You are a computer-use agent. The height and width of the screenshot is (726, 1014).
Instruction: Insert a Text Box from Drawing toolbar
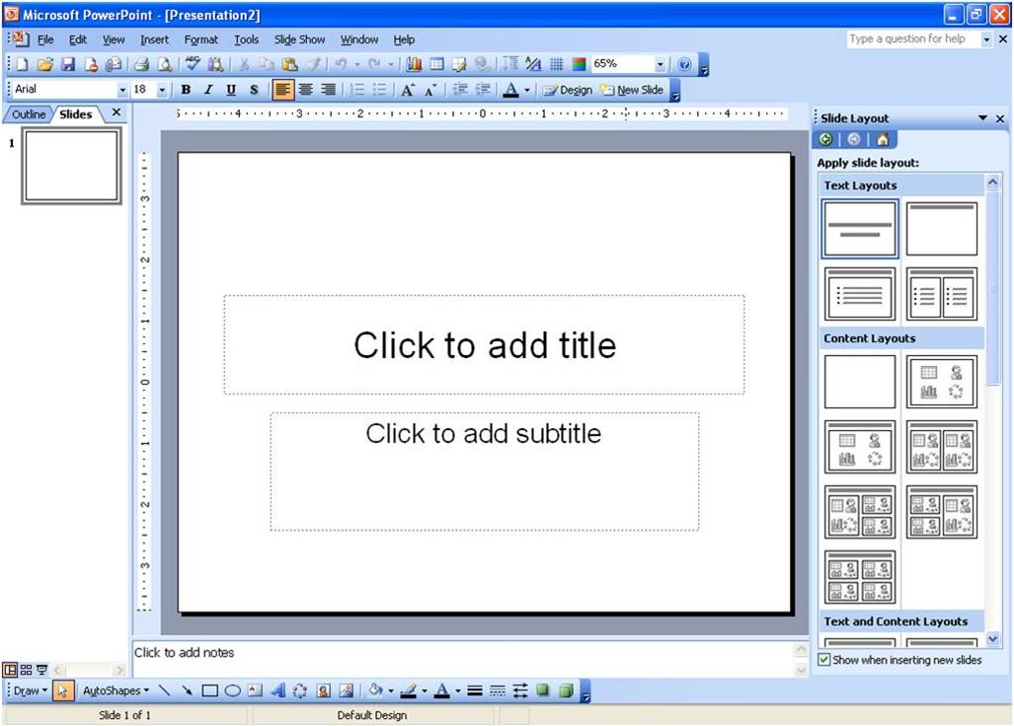point(256,690)
